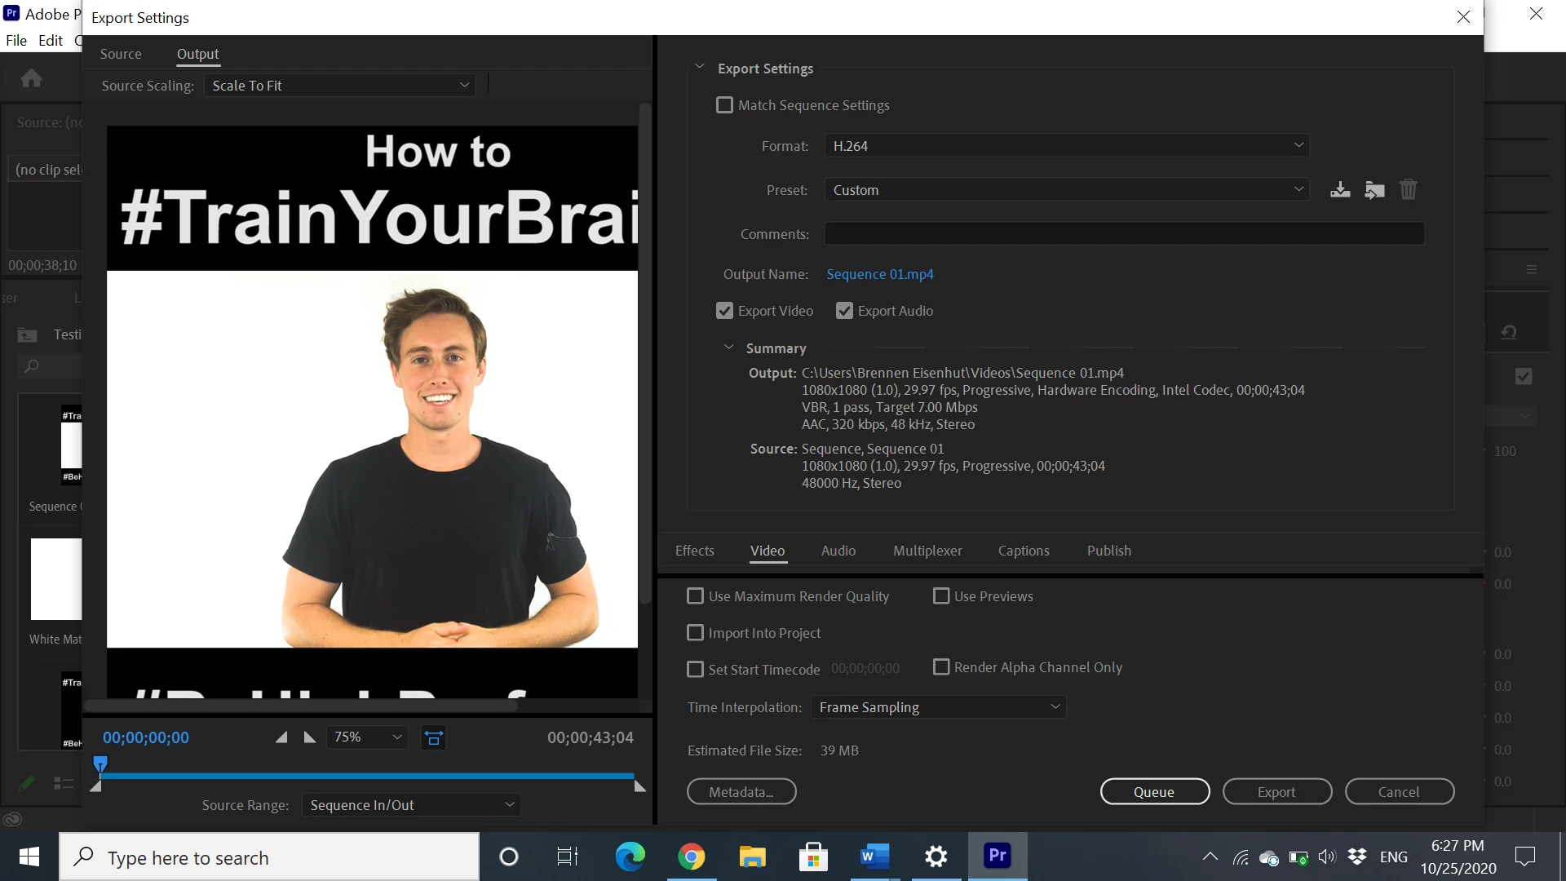Enable Use Maximum Render Quality
The width and height of the screenshot is (1566, 881).
pos(696,596)
